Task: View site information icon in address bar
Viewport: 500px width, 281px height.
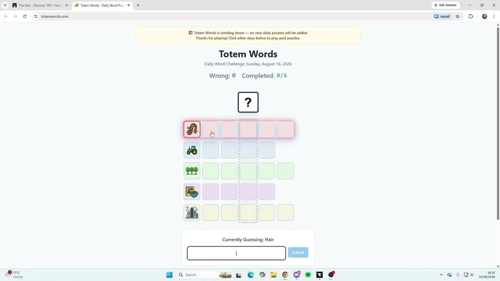Action: [36, 16]
